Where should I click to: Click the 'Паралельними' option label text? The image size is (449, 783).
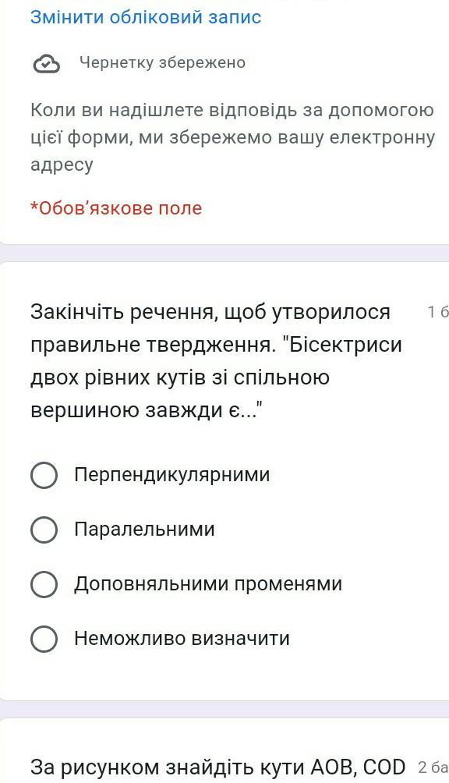pos(145,530)
